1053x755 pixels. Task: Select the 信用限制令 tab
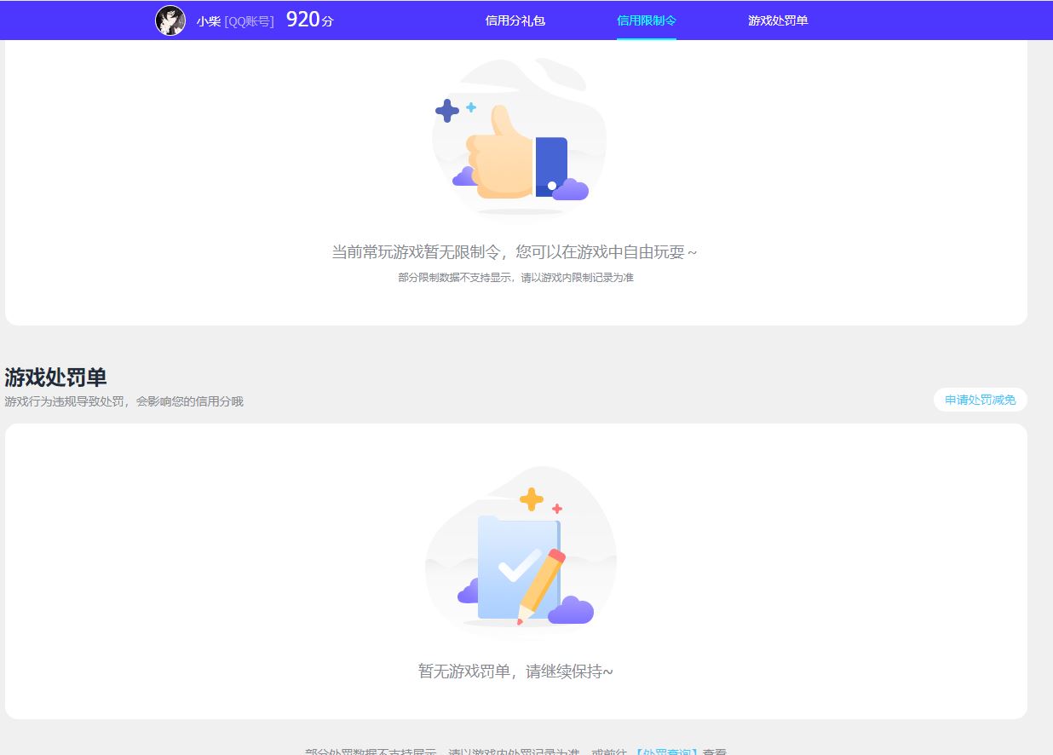(646, 20)
